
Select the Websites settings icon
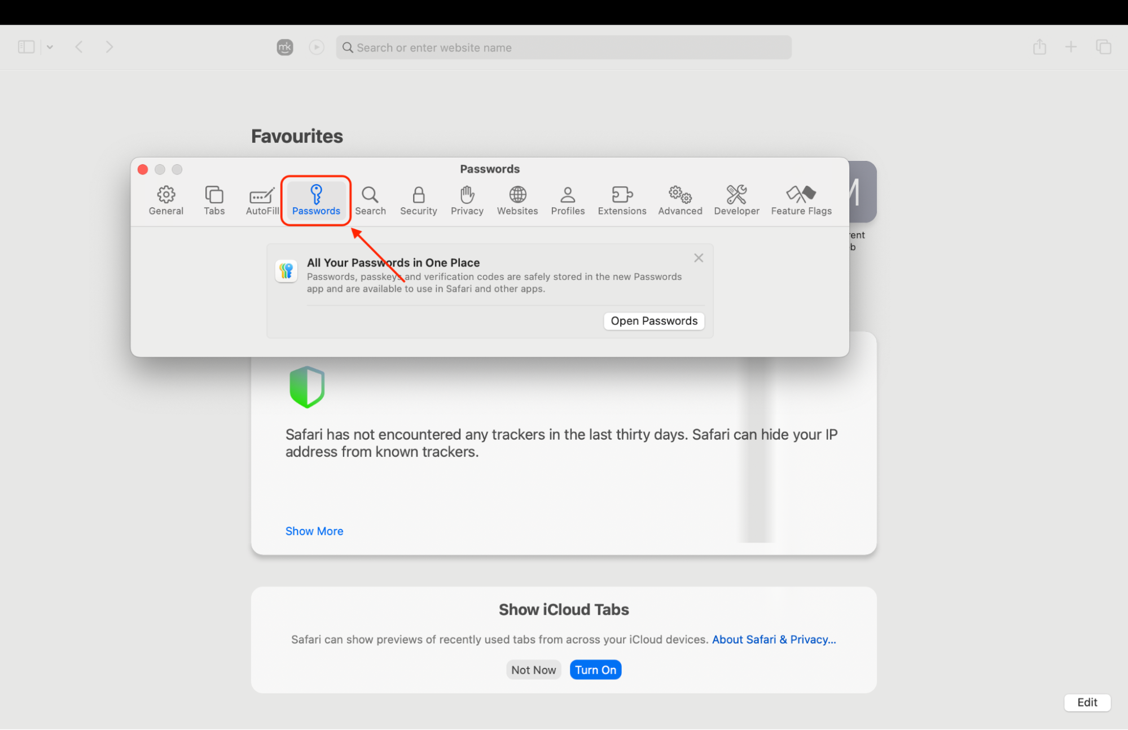(517, 200)
